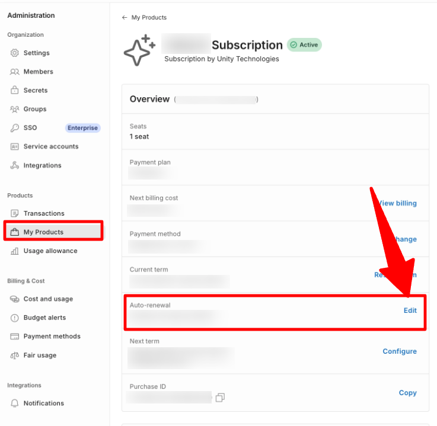
Task: Click the Secrets lock icon
Action: tap(14, 90)
